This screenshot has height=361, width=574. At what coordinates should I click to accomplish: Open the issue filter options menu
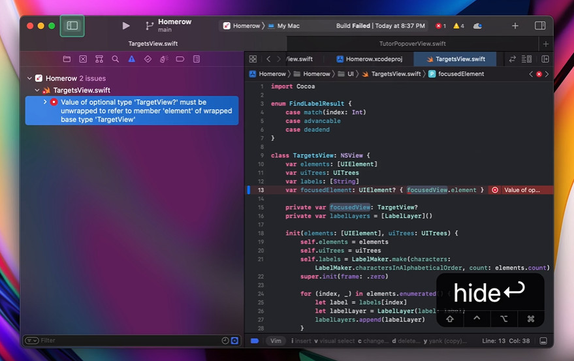(32, 341)
